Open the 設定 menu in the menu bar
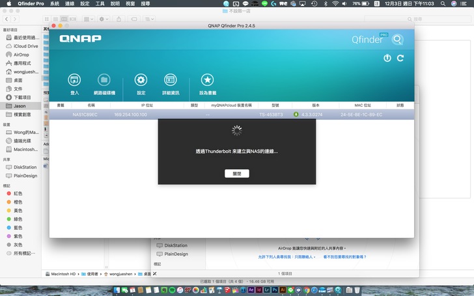This screenshot has width=474, height=296. pos(85,4)
